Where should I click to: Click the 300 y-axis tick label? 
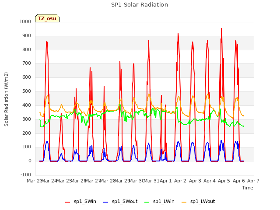pos(26,119)
